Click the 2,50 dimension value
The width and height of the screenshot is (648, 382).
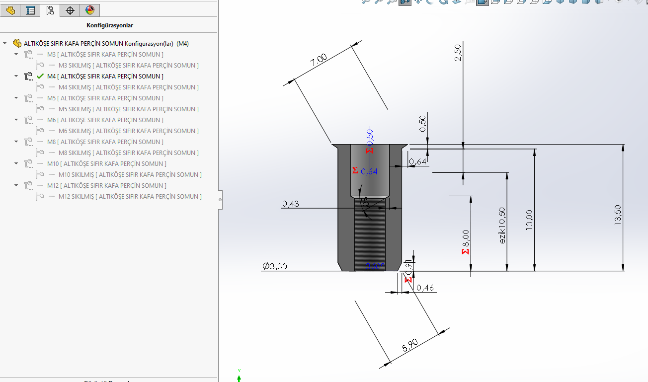point(458,53)
